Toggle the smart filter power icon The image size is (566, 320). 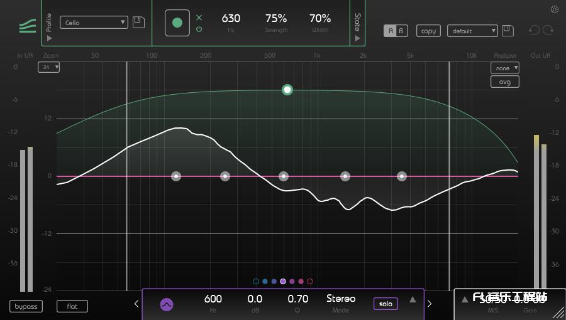pos(199,29)
